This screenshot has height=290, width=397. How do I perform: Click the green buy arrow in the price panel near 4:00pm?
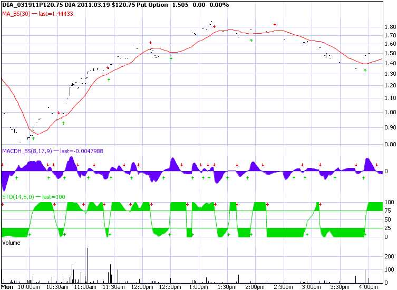(364, 71)
